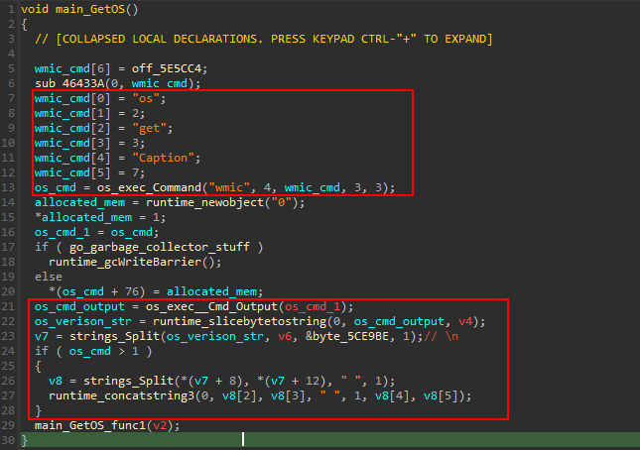Click the runtime_concatstring3 function call
The height and width of the screenshot is (450, 640).
click(126, 395)
